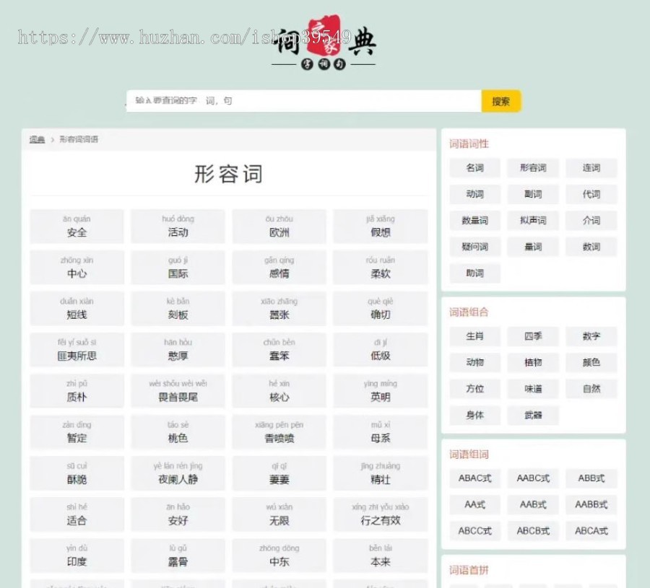650x588 pixels.
Task: Pick the AABC式 word pattern
Action: pos(533,478)
